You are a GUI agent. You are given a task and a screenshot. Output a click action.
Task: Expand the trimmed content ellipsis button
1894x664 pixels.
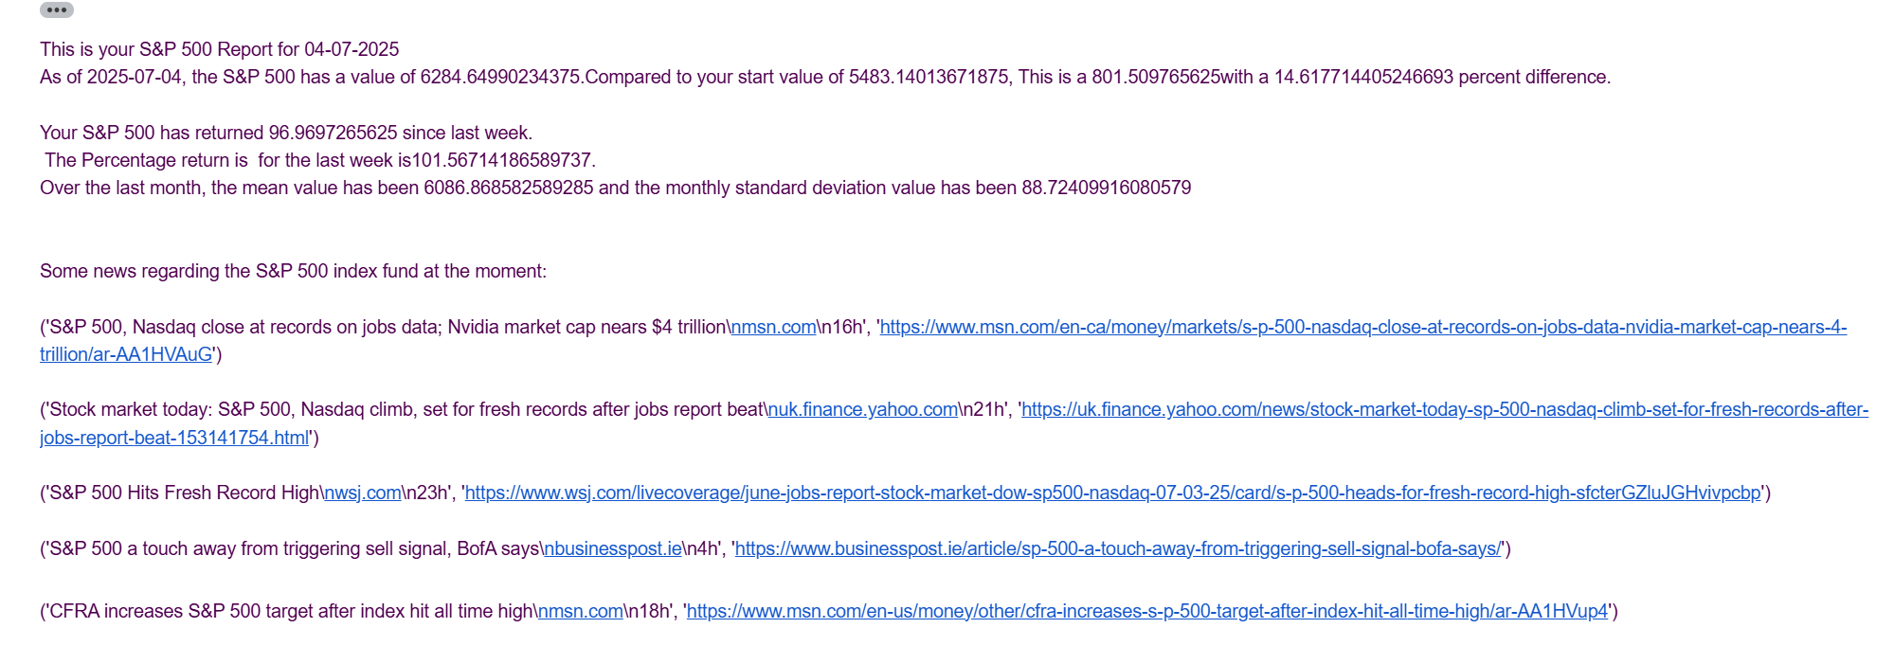pos(57,10)
